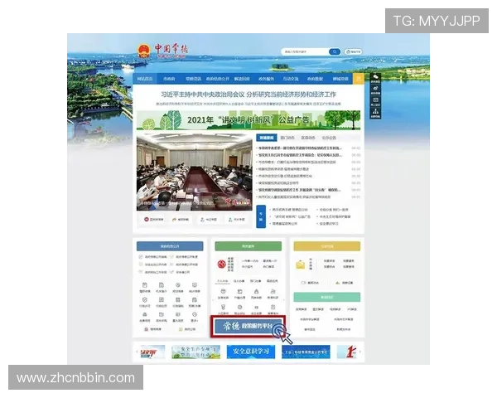Click the red seal icon at blue section bottom

[146, 329]
